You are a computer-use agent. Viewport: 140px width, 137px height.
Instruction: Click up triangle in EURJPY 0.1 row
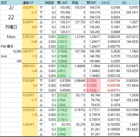[41, 22]
